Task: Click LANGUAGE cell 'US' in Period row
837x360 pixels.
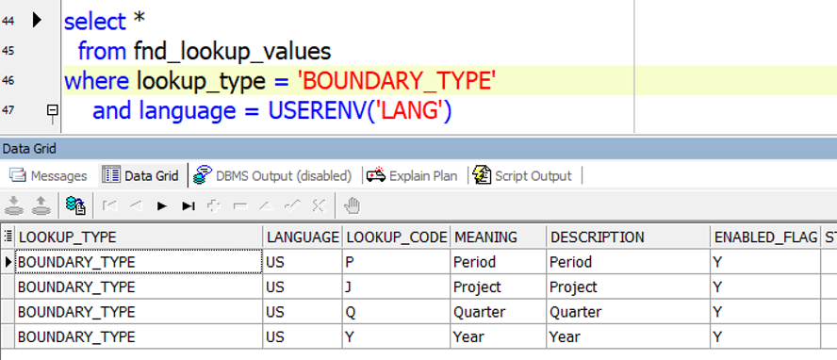Action: (303, 262)
